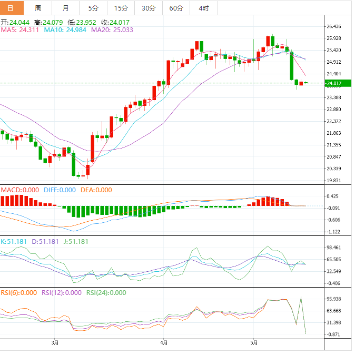Click the high price 高:24.079
The image size is (355, 355).
48,23
